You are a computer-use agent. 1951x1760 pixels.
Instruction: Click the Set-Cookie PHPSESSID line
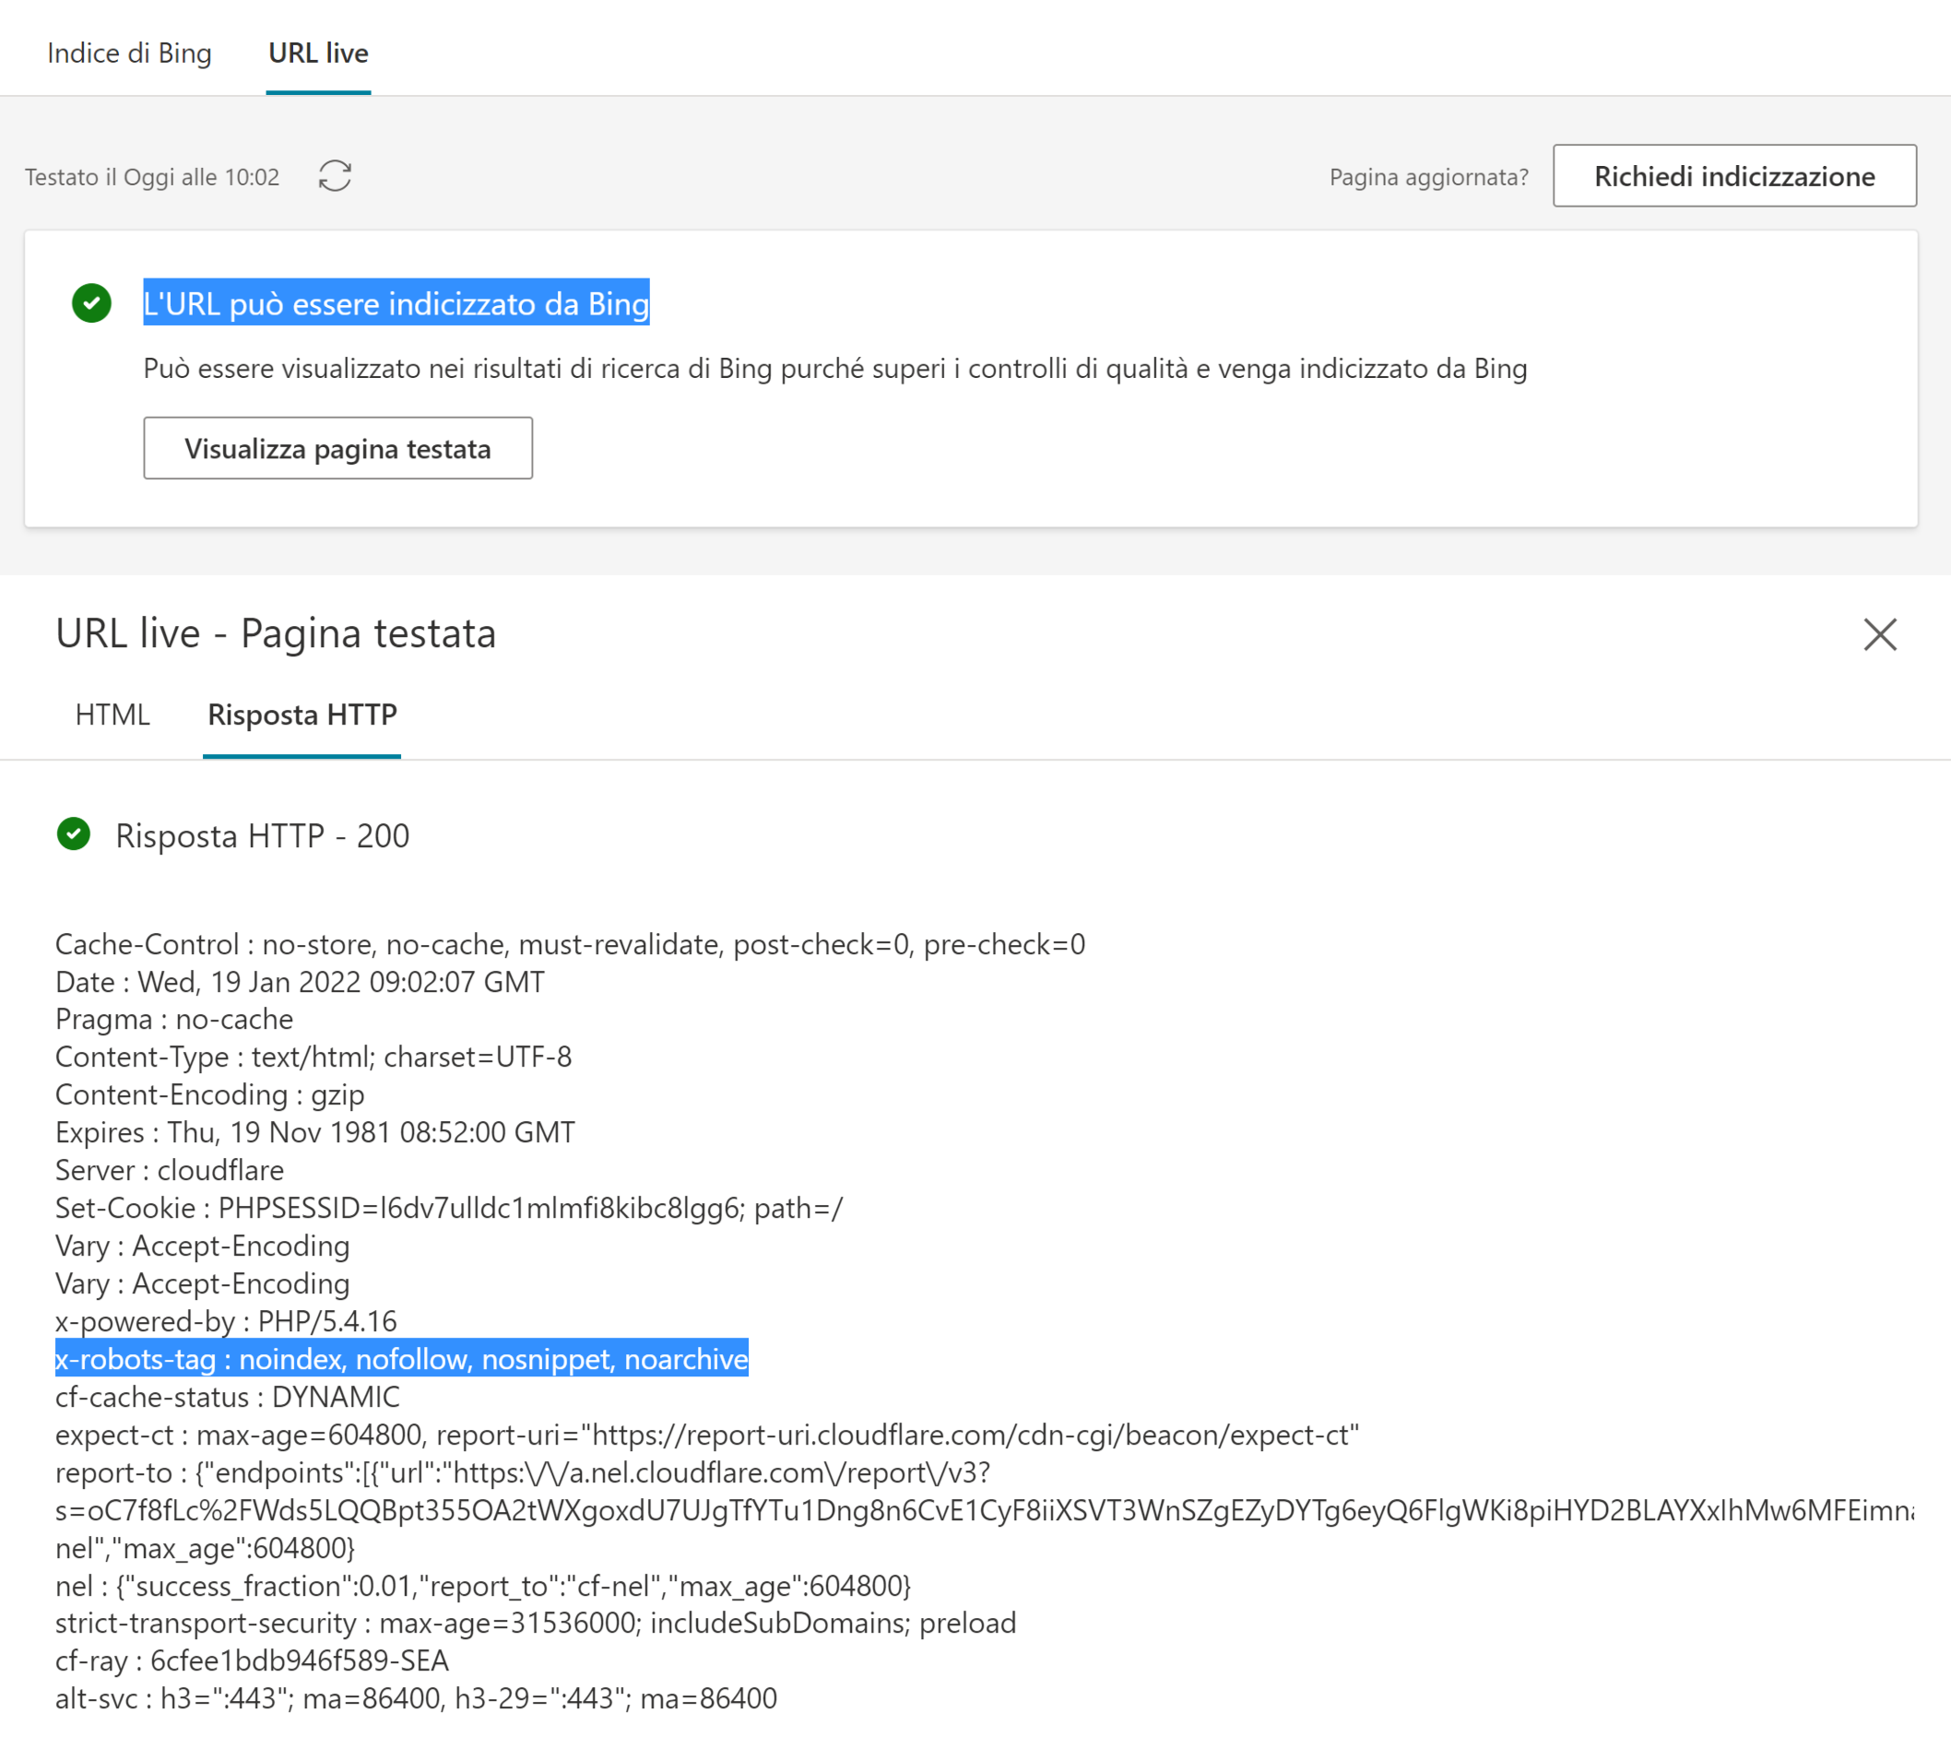[x=449, y=1208]
